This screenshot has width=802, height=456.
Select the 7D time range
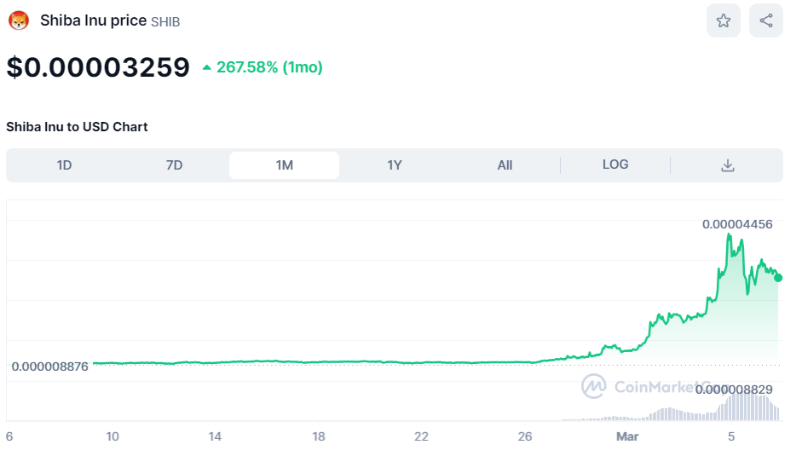pos(174,165)
